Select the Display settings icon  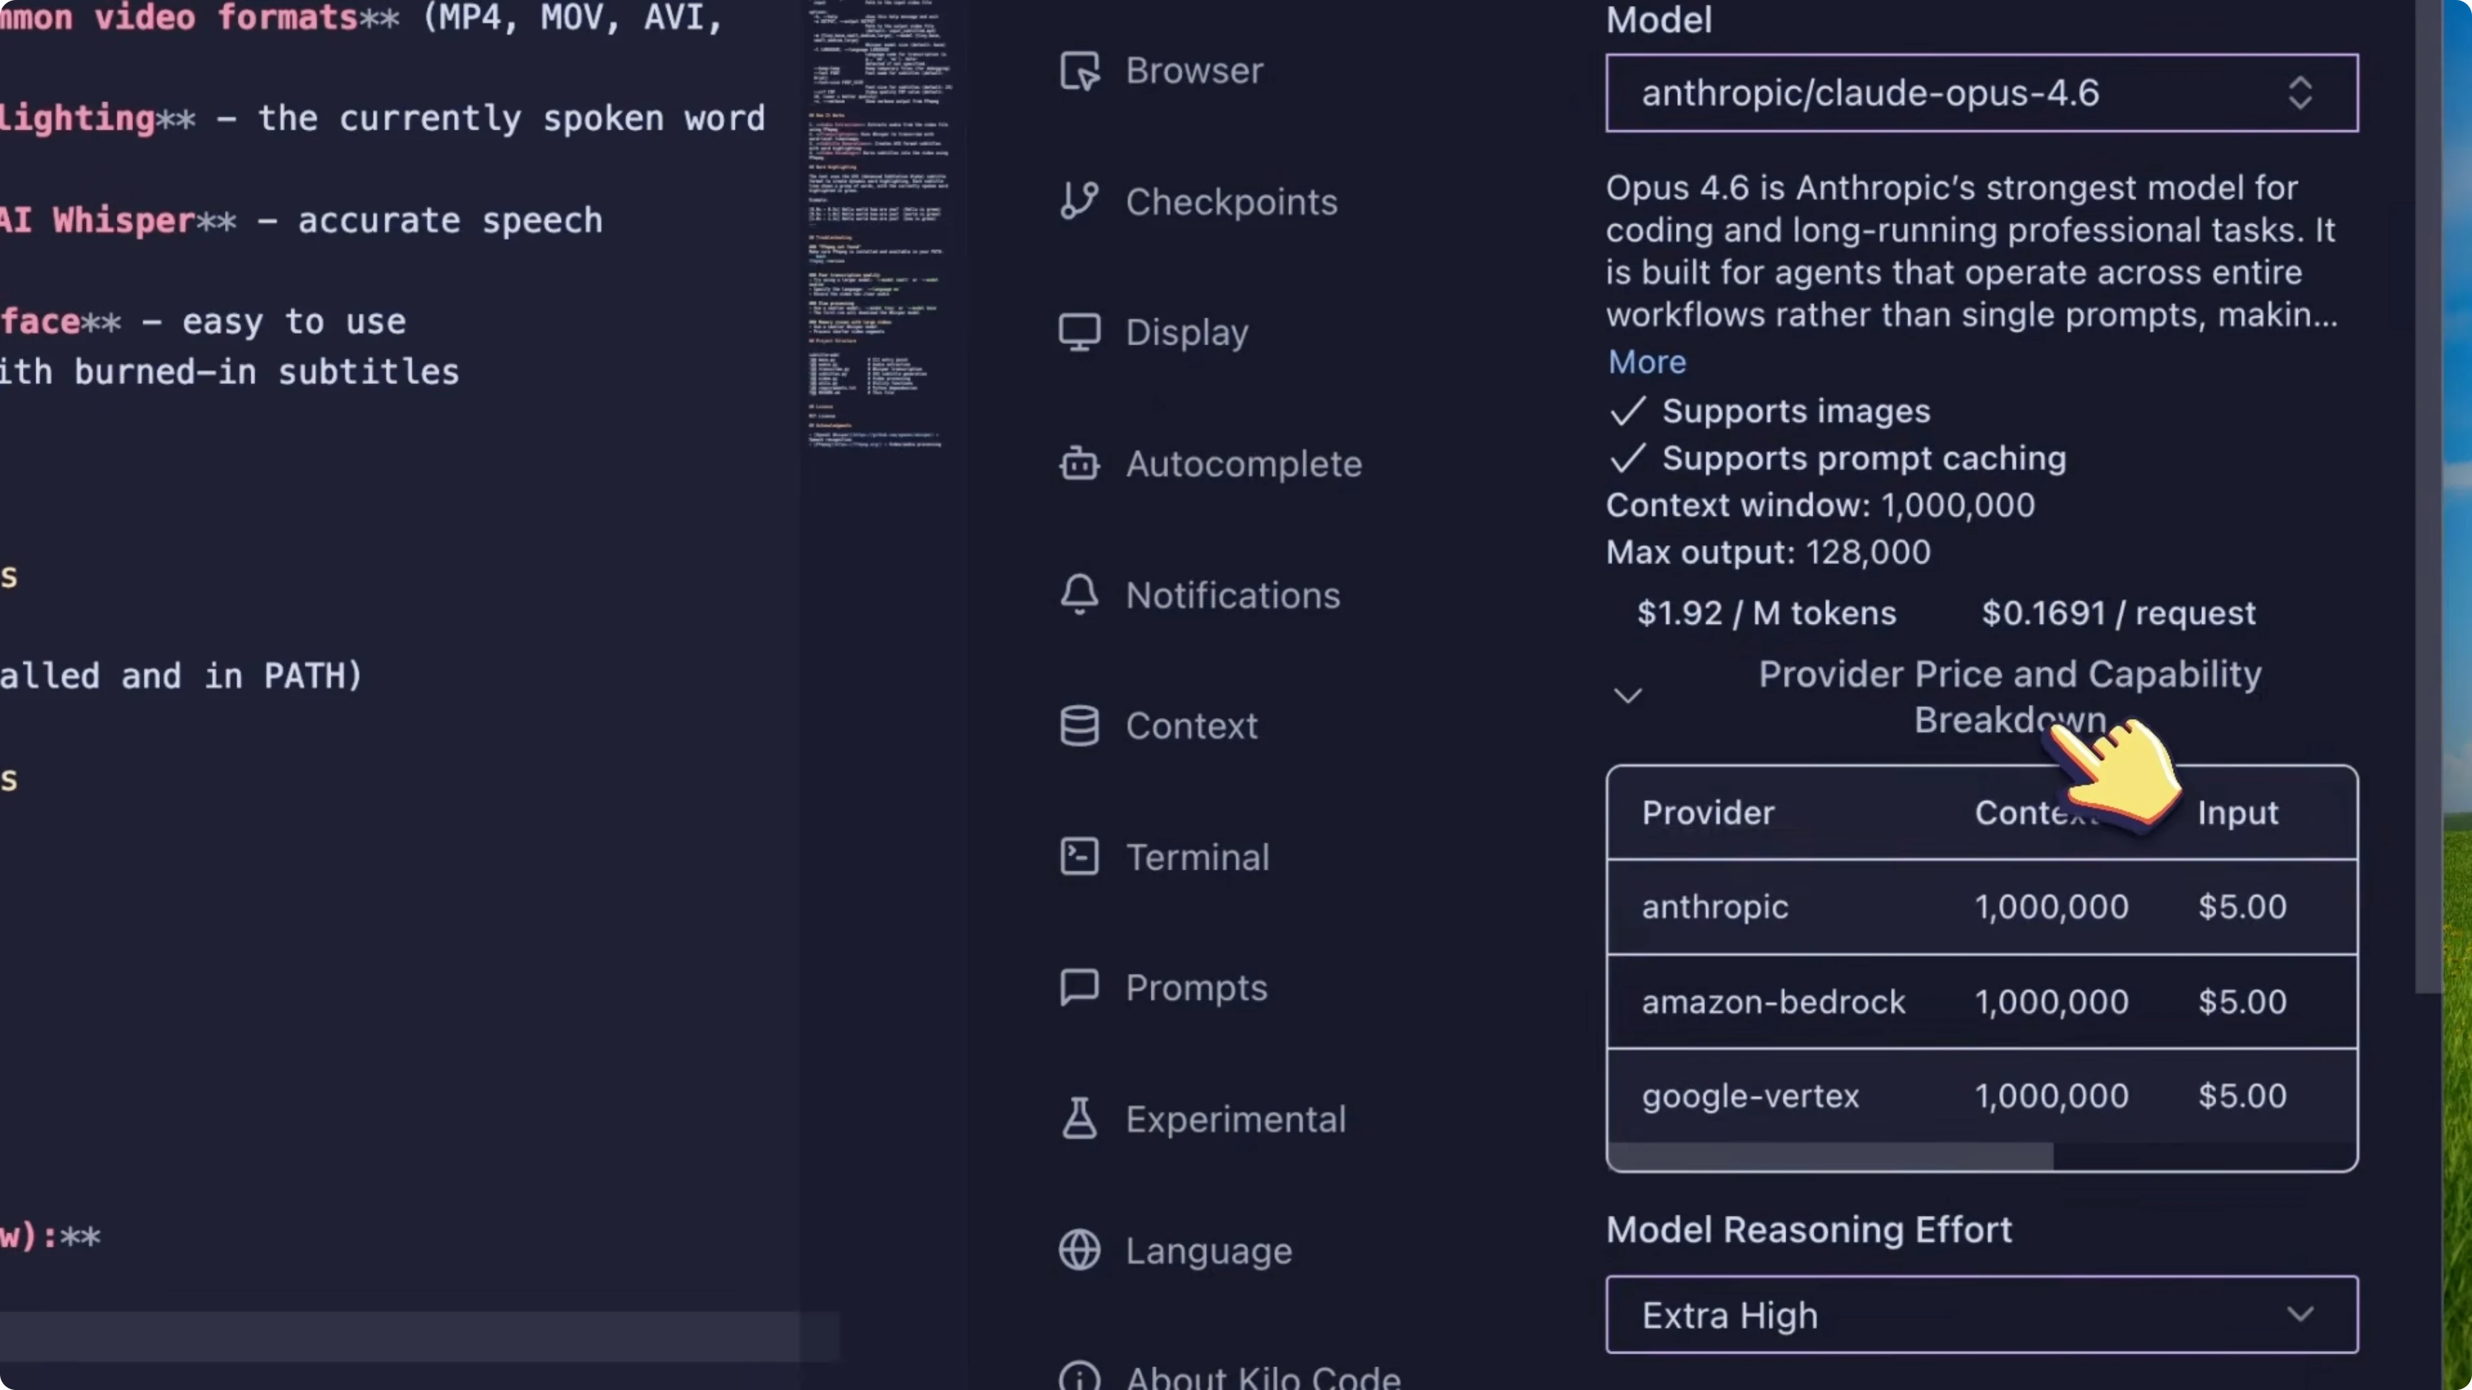point(1079,332)
